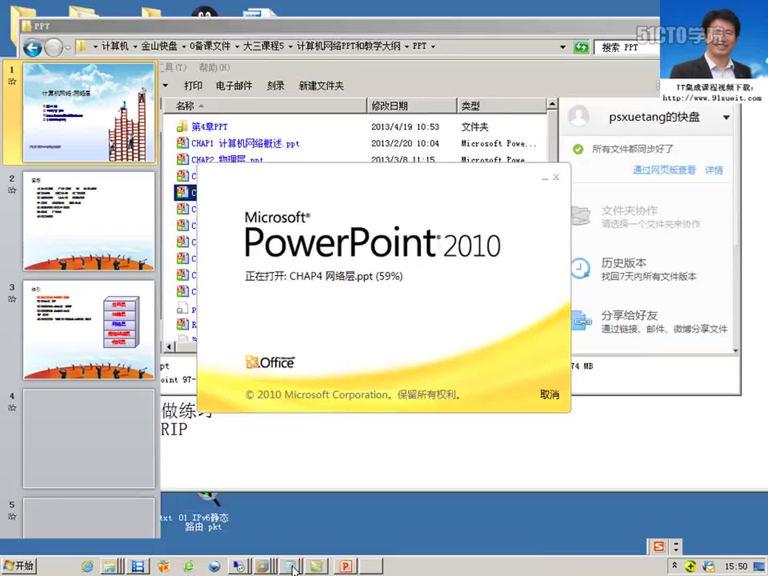This screenshot has height=576, width=768.
Task: Sort files by the 类型 column header
Action: (502, 106)
